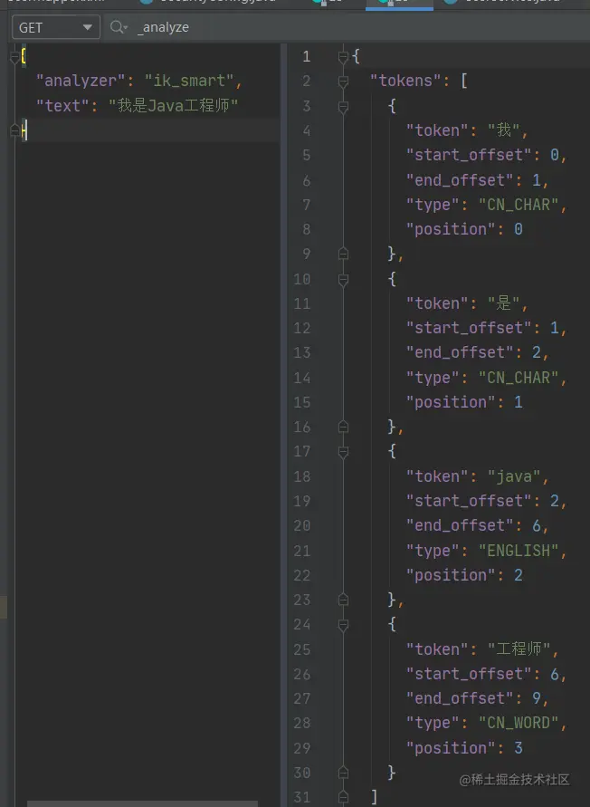Click fold end marker on line 16
Viewport: 590px width, 807px height.
click(344, 427)
